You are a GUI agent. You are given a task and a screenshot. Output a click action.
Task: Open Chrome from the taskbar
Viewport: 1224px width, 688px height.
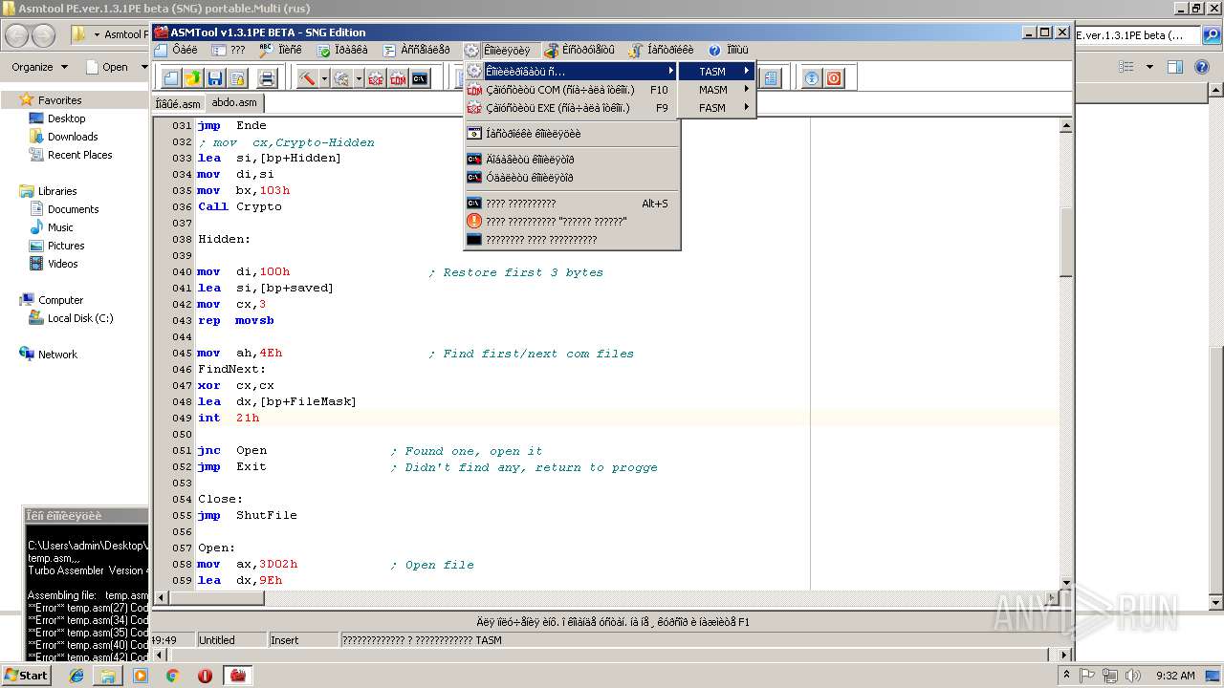click(x=172, y=676)
